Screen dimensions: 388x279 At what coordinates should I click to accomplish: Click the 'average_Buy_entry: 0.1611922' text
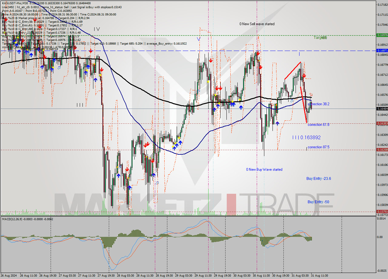tap(166, 44)
